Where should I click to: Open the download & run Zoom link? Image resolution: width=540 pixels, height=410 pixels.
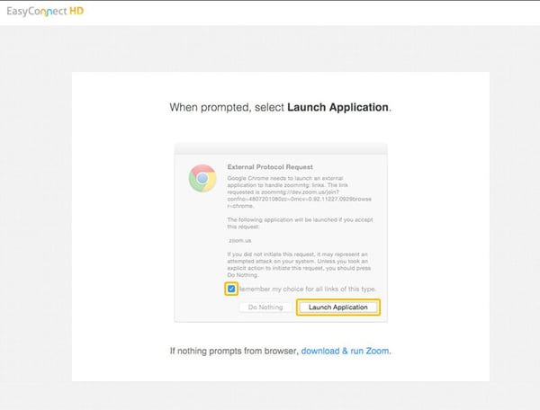tap(346, 351)
